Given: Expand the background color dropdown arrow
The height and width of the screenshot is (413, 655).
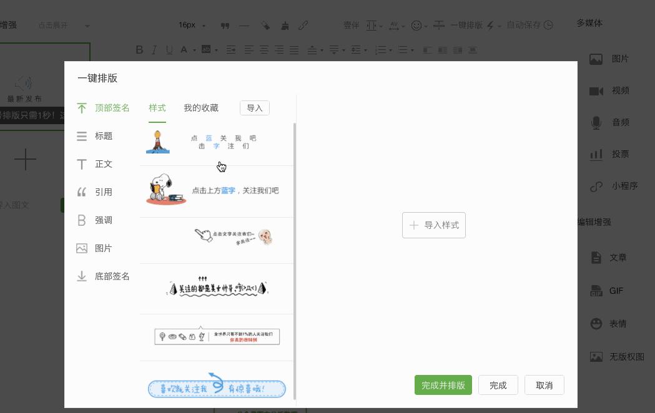Looking at the screenshot, I should (x=217, y=51).
